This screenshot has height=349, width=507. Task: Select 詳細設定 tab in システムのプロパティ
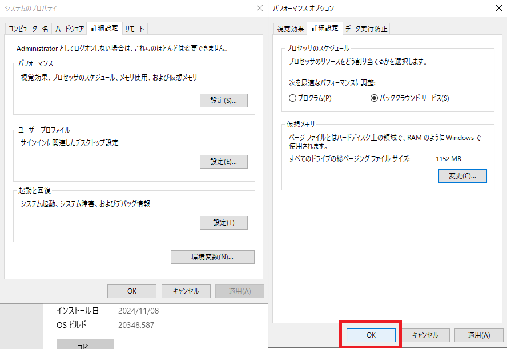(x=104, y=28)
